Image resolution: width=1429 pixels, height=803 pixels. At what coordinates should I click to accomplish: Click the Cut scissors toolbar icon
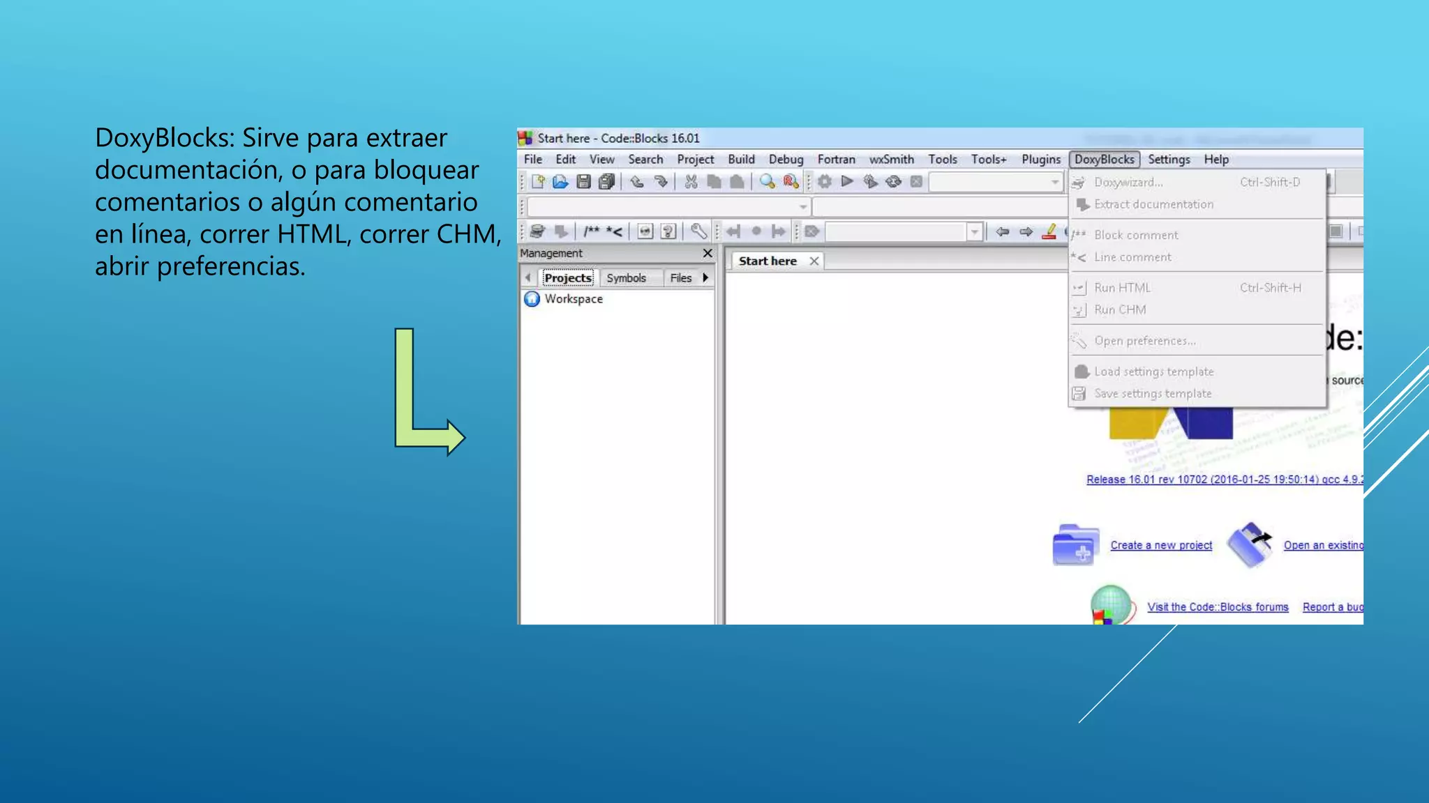click(x=691, y=182)
